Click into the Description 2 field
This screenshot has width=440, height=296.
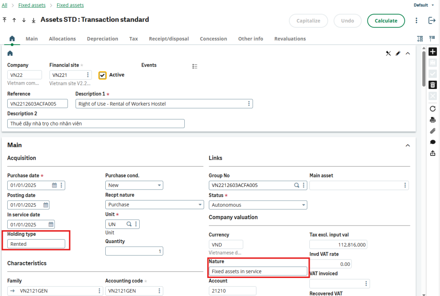[96, 124]
